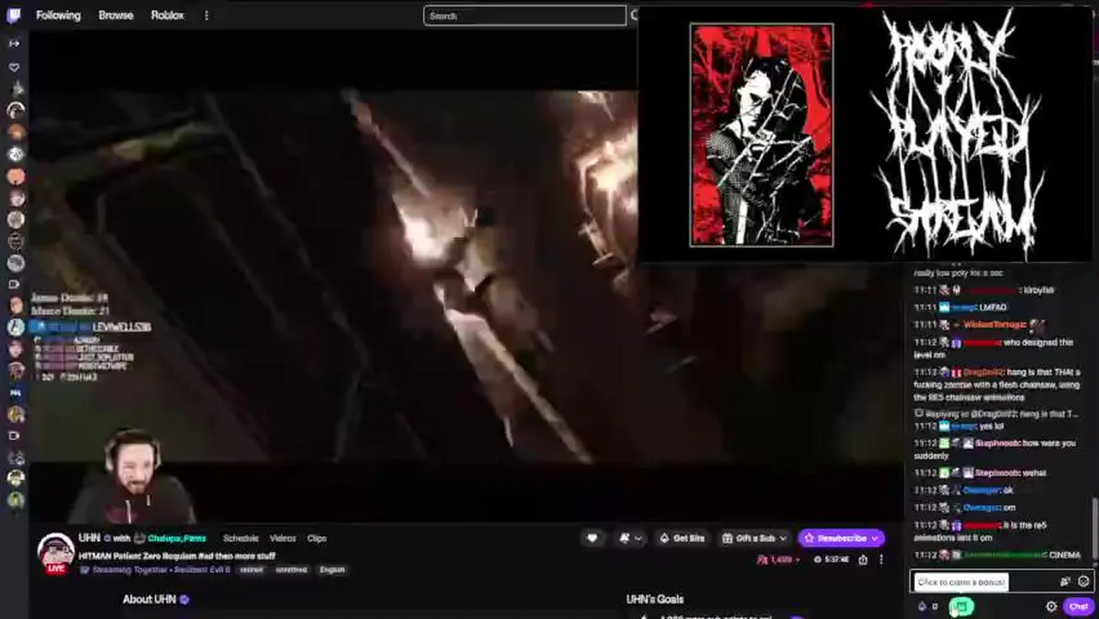Click the 'Replying to @DragDel92' reply thread line
The image size is (1099, 619).
[x=996, y=414]
